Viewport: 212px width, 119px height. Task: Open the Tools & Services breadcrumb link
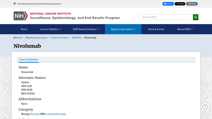click(x=60, y=38)
